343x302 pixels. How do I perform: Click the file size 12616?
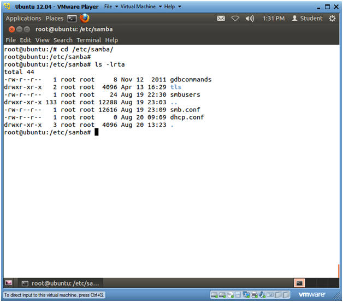point(108,110)
